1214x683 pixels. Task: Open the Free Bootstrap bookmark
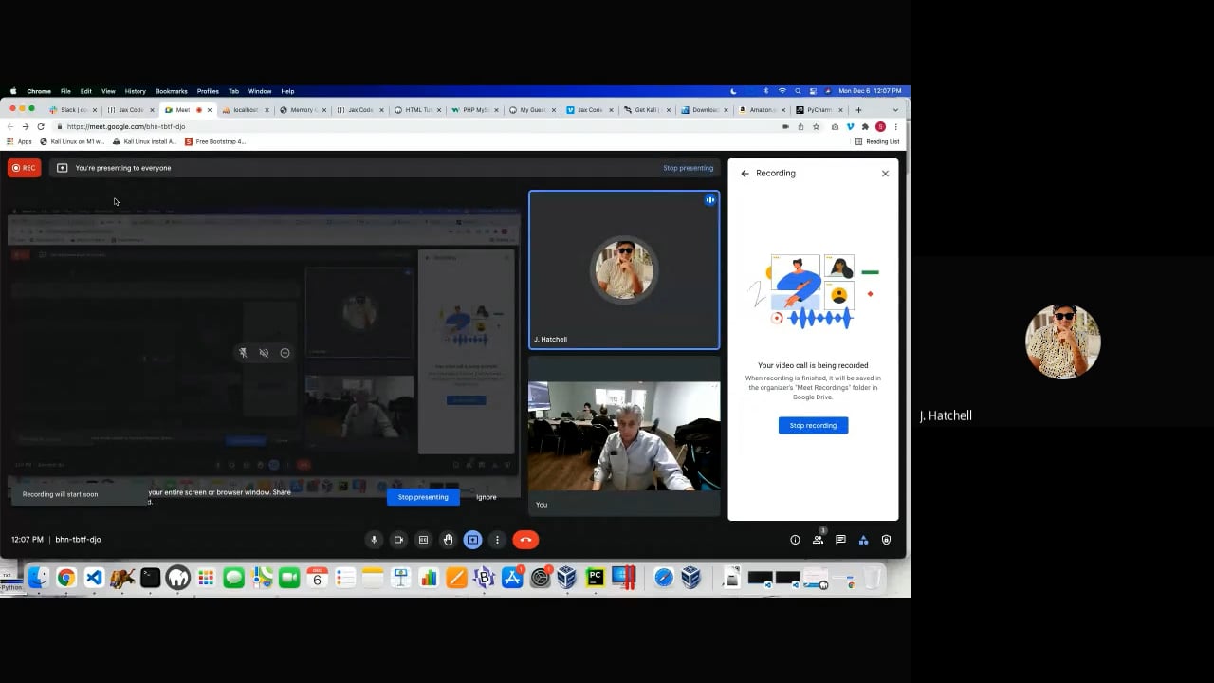coord(215,141)
